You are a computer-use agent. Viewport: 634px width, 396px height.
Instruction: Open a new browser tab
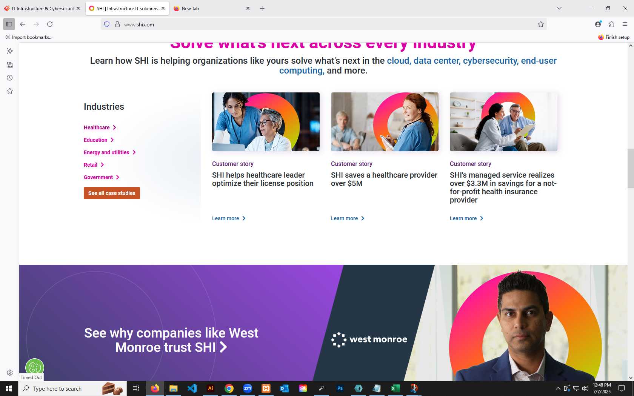point(262,8)
